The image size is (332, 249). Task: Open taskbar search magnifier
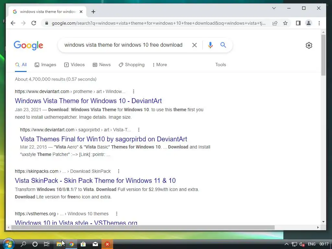[x=23, y=244]
